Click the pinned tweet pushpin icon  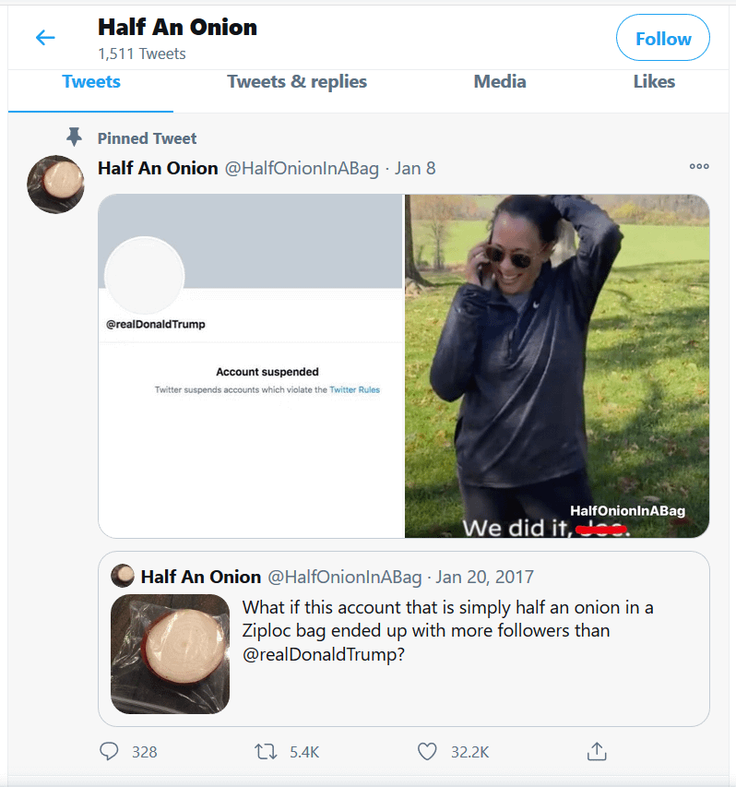pos(75,137)
